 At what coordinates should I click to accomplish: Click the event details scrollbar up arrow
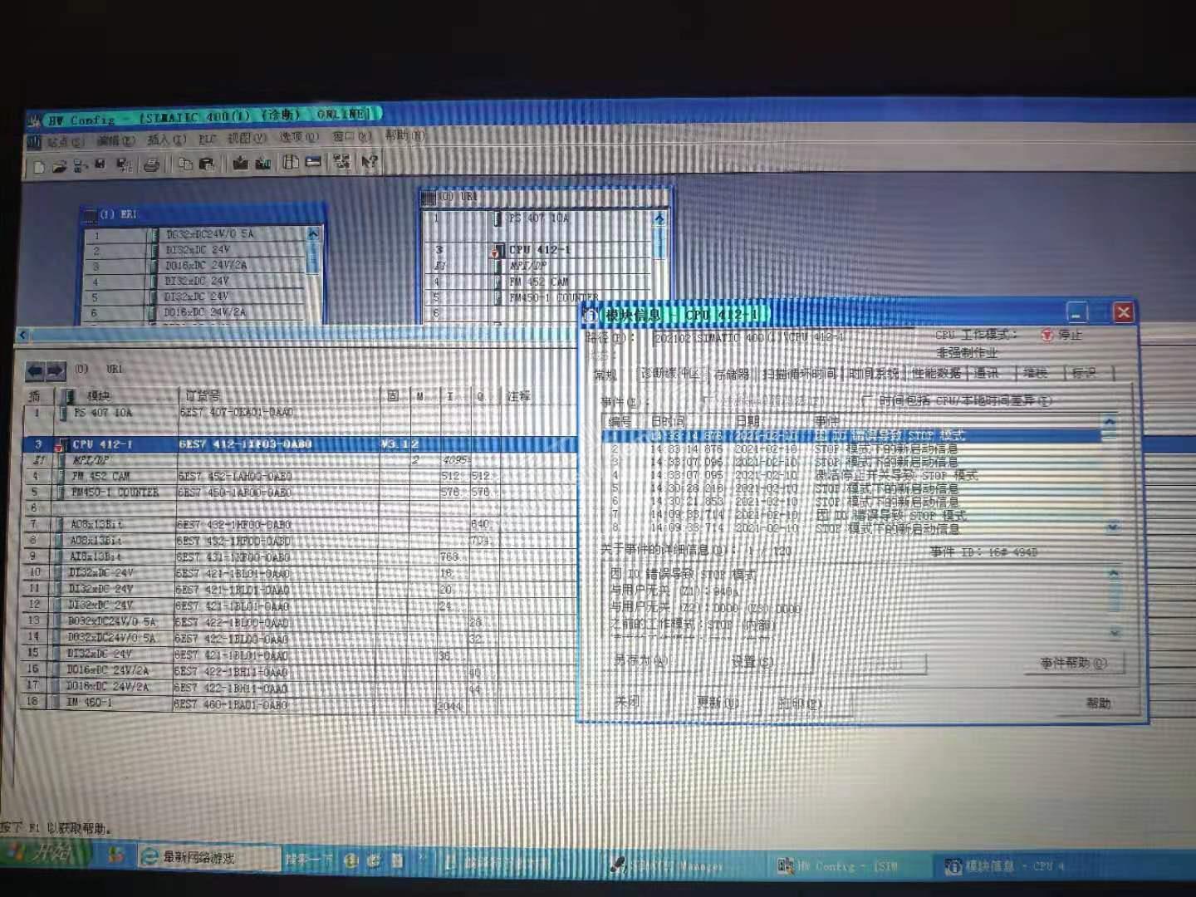click(1113, 573)
